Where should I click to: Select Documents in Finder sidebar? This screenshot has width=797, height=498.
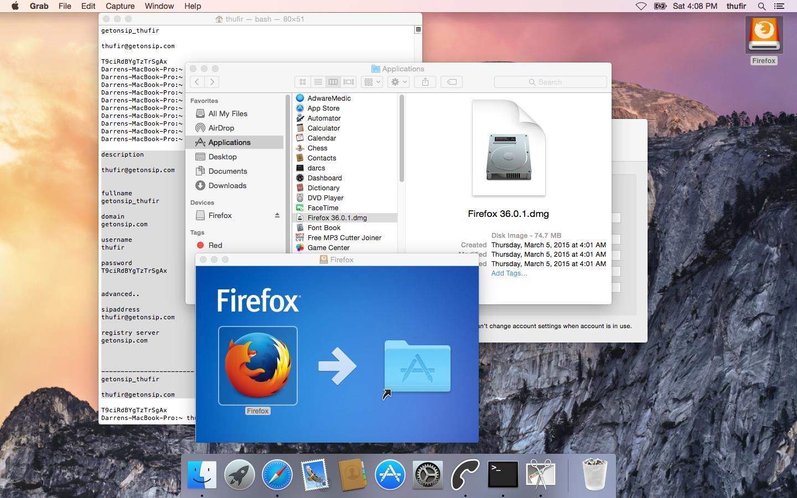click(227, 171)
